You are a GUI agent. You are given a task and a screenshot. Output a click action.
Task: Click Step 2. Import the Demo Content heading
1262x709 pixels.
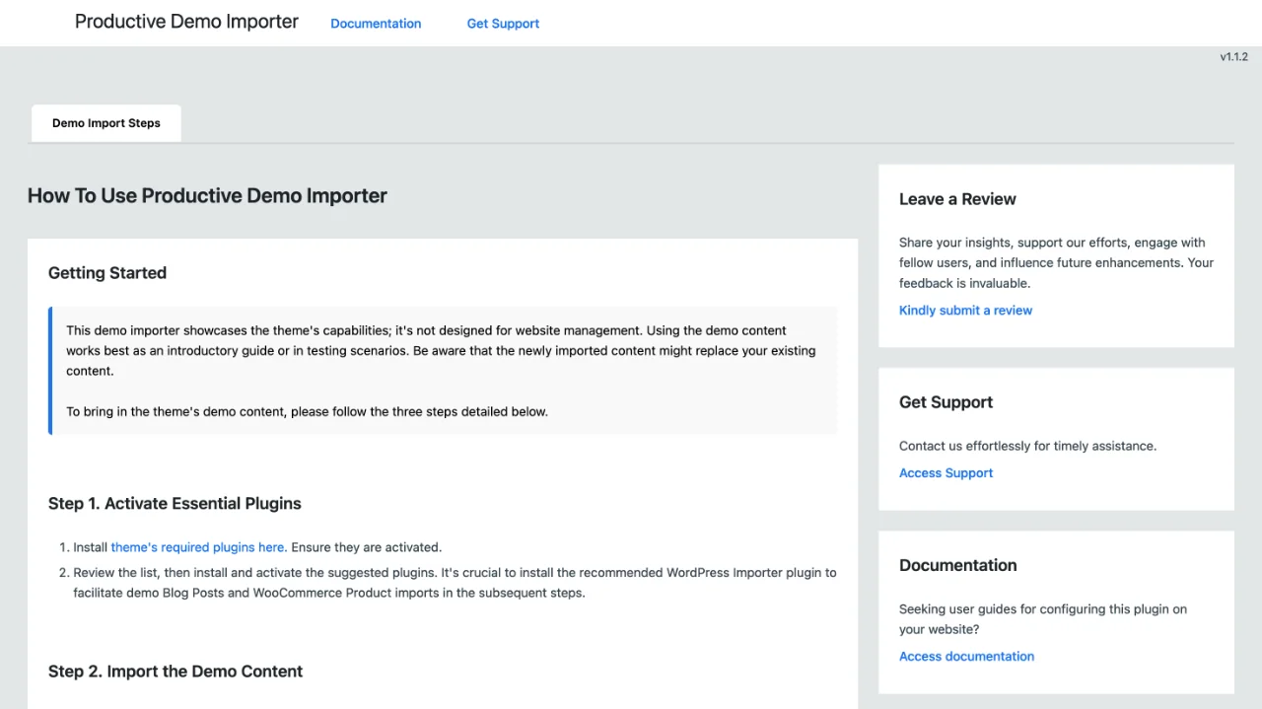tap(175, 672)
